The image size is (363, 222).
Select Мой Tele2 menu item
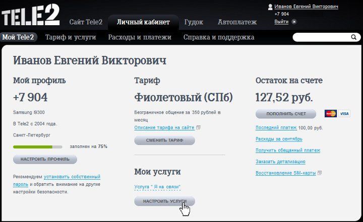(x=18, y=37)
